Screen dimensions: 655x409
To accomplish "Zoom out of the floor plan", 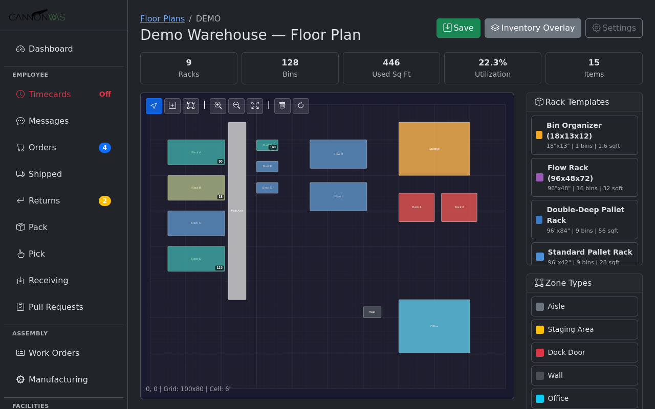I will (x=236, y=106).
